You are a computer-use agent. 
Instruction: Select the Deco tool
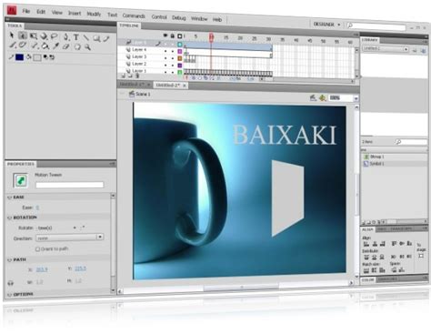click(22, 45)
